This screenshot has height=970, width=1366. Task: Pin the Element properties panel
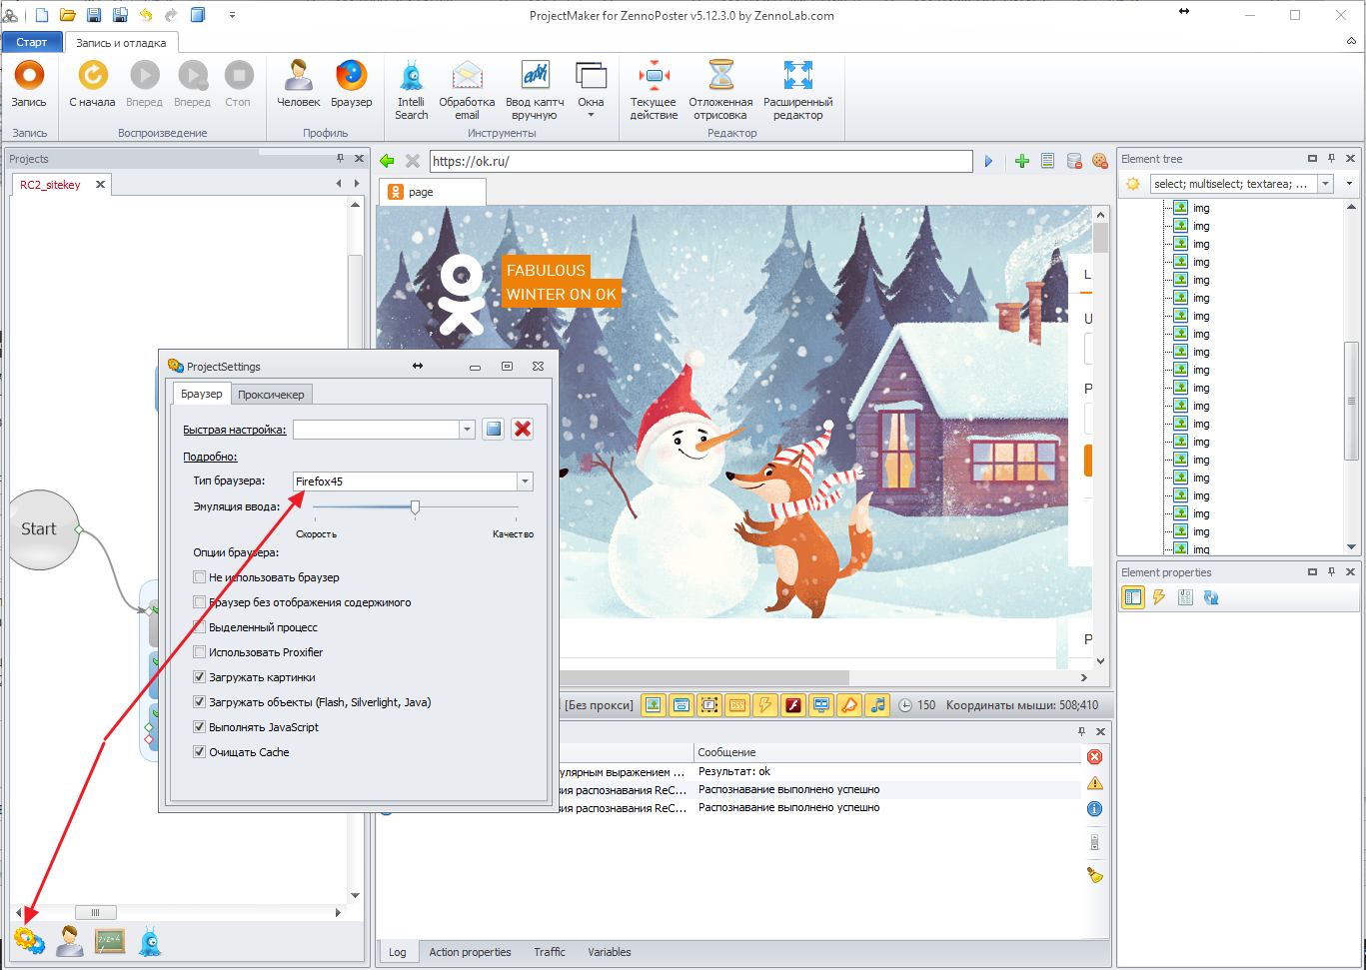coord(1331,572)
